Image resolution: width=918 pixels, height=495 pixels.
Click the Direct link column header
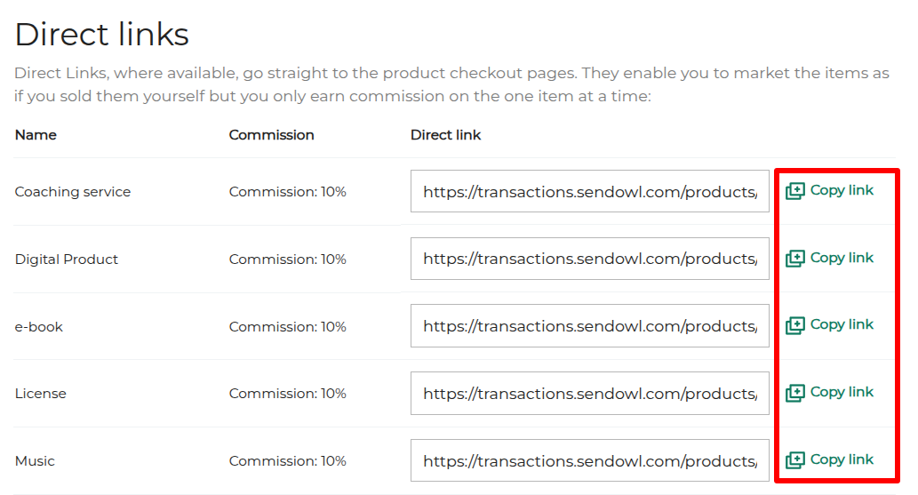pyautogui.click(x=445, y=135)
